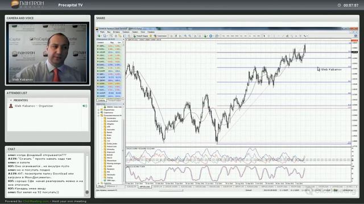This screenshot has width=364, height=204.
Task: Open the Сервис menu
Action: click(135, 32)
